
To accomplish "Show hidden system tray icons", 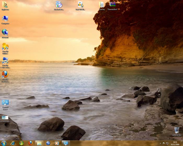I will tap(160, 143).
